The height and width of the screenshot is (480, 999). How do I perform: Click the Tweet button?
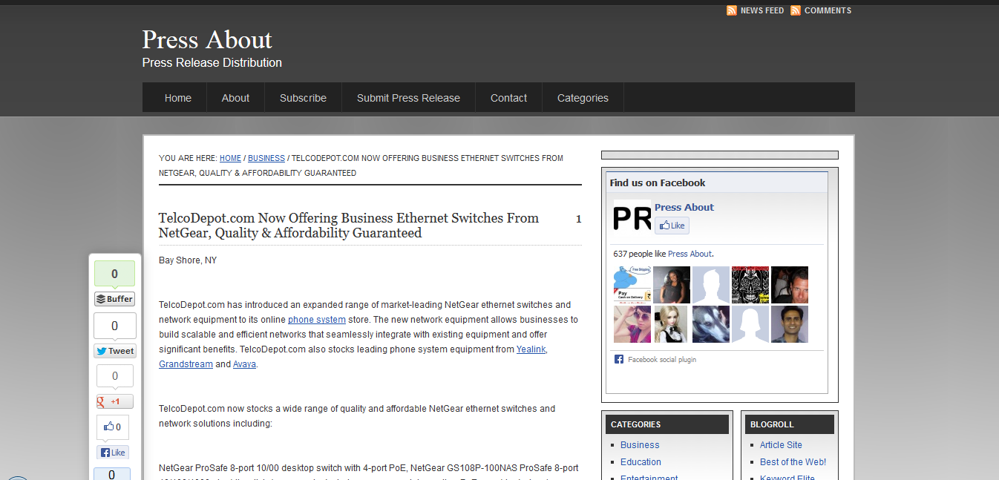(x=114, y=351)
